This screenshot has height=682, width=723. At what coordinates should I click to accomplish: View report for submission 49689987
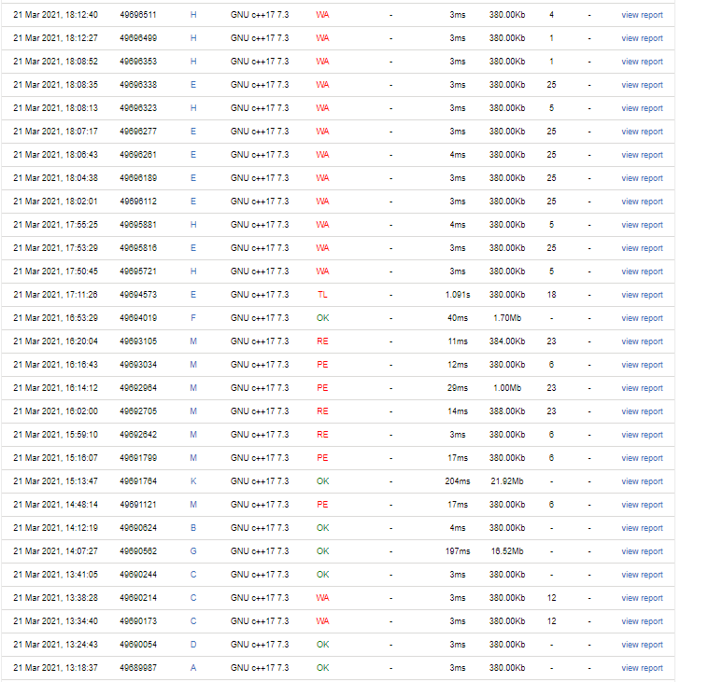[x=642, y=668]
